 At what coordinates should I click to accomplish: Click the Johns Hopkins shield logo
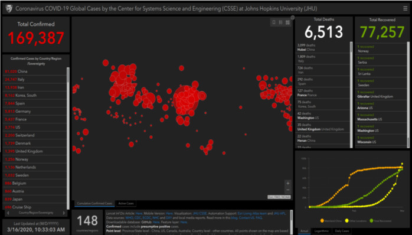click(x=9, y=9)
